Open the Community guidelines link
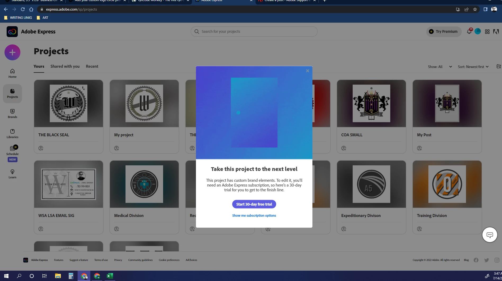 [x=140, y=260]
